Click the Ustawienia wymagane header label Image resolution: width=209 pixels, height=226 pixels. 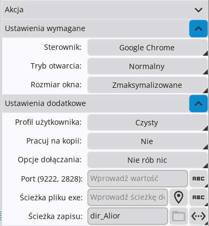click(x=45, y=28)
